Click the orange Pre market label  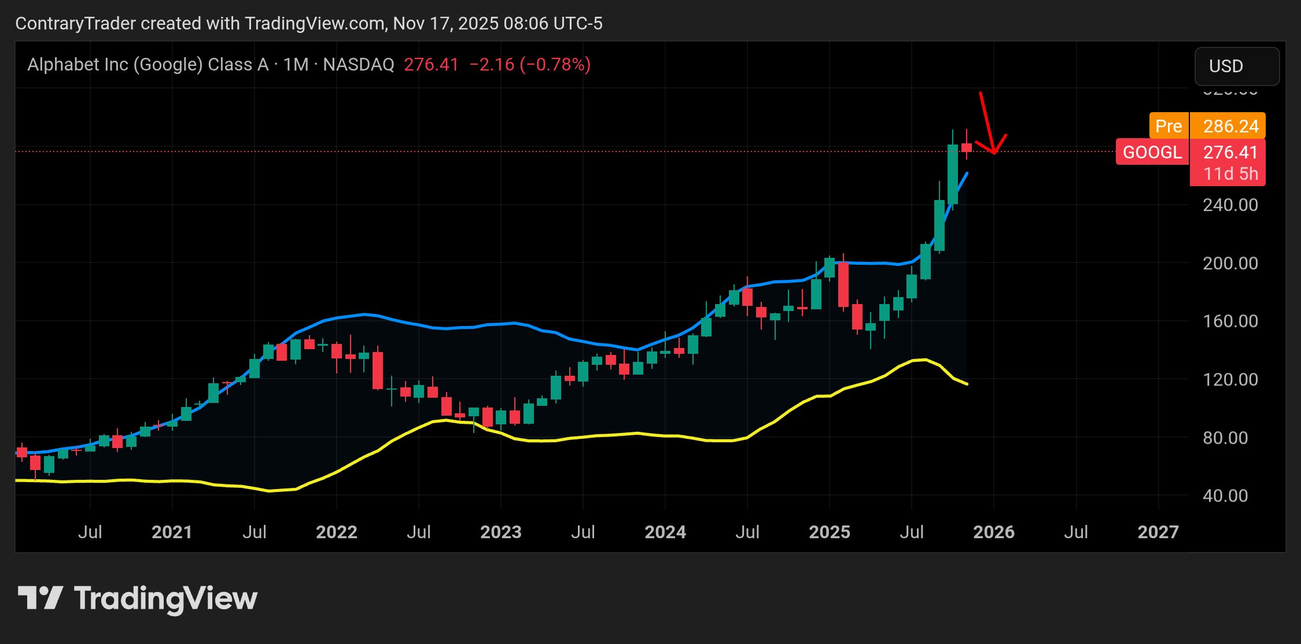click(x=1168, y=126)
